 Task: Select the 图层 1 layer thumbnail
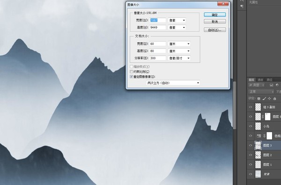tap(258, 164)
